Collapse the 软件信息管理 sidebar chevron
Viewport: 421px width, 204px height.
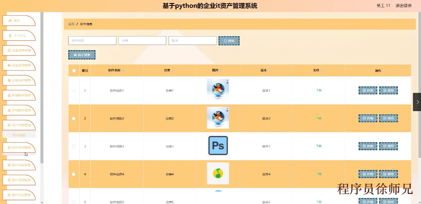tap(32, 125)
